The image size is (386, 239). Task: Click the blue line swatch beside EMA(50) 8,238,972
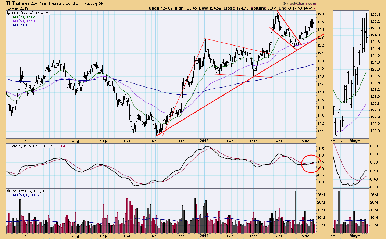pos(8,195)
